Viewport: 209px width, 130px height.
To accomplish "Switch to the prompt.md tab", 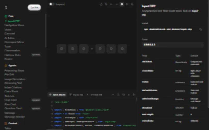I will click(x=95, y=95).
